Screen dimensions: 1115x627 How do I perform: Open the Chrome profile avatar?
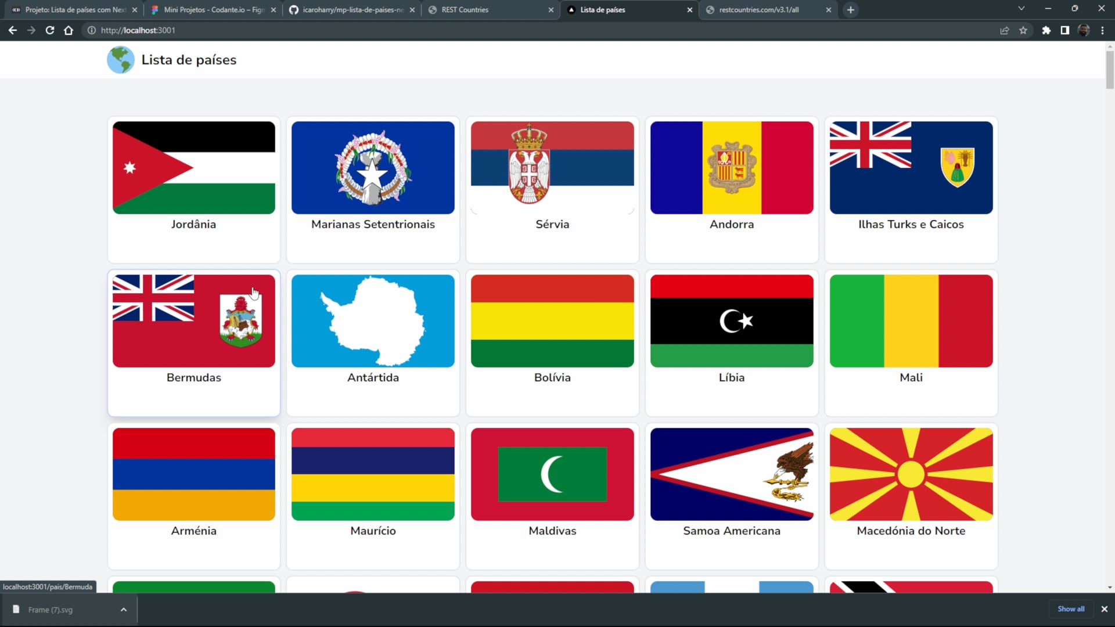pos(1084,30)
